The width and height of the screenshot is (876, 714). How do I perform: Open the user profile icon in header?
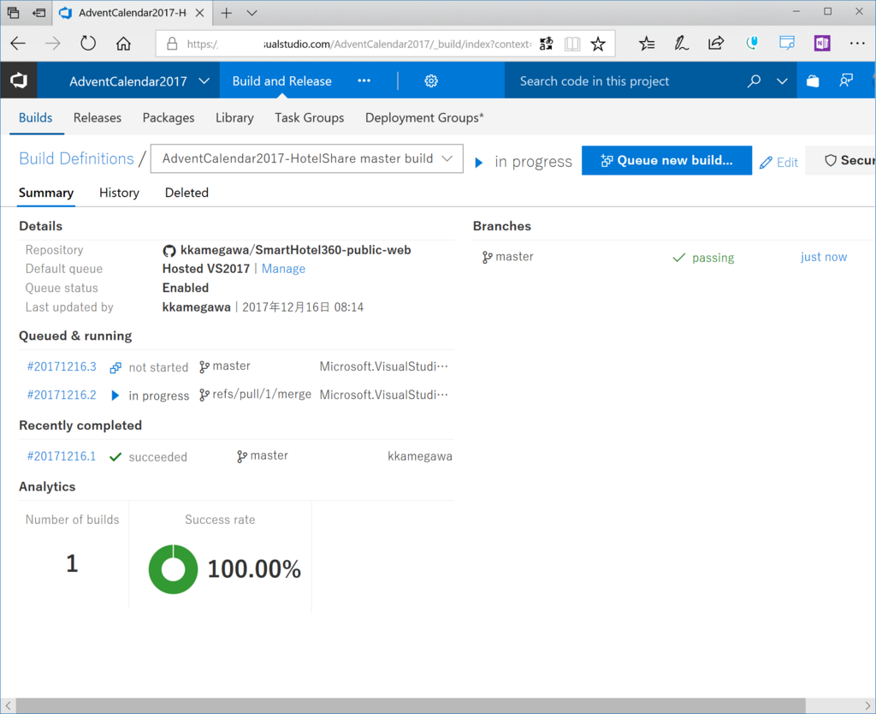tap(846, 81)
